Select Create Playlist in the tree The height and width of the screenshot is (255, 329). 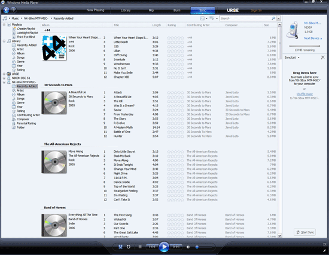pos(26,29)
